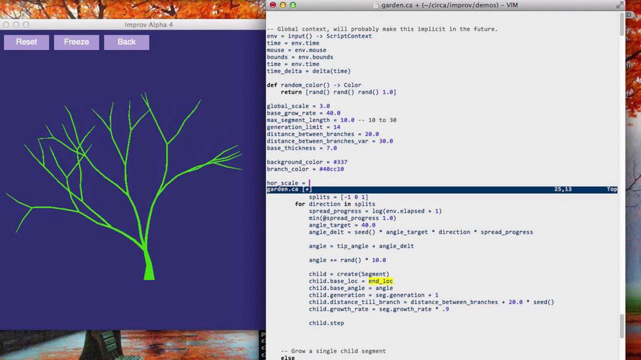Click the hor_scale assignment line

(286, 183)
